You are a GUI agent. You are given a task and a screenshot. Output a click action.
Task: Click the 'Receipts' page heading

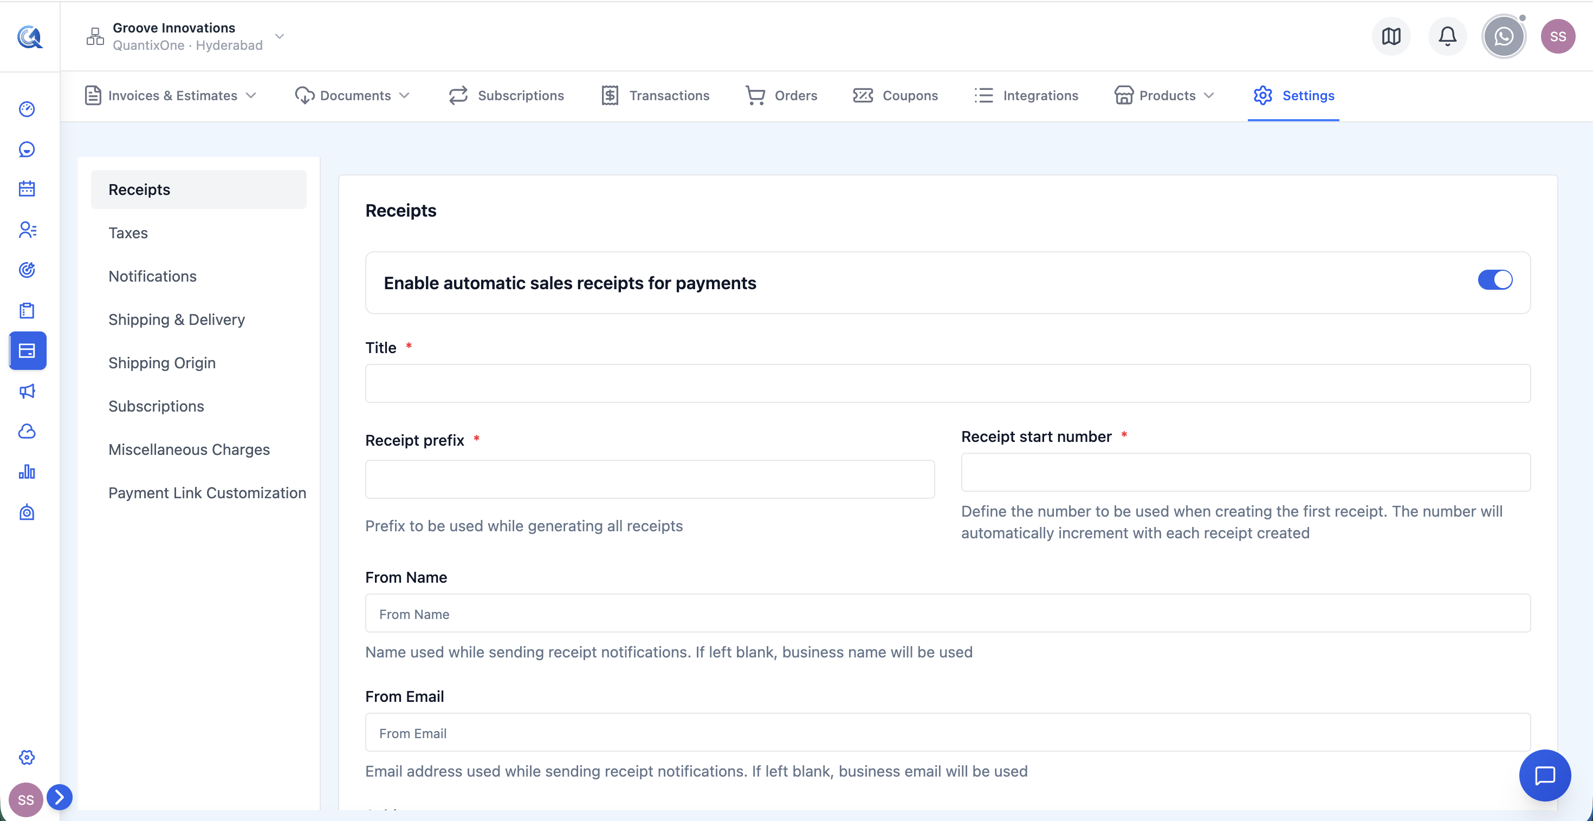pos(401,210)
